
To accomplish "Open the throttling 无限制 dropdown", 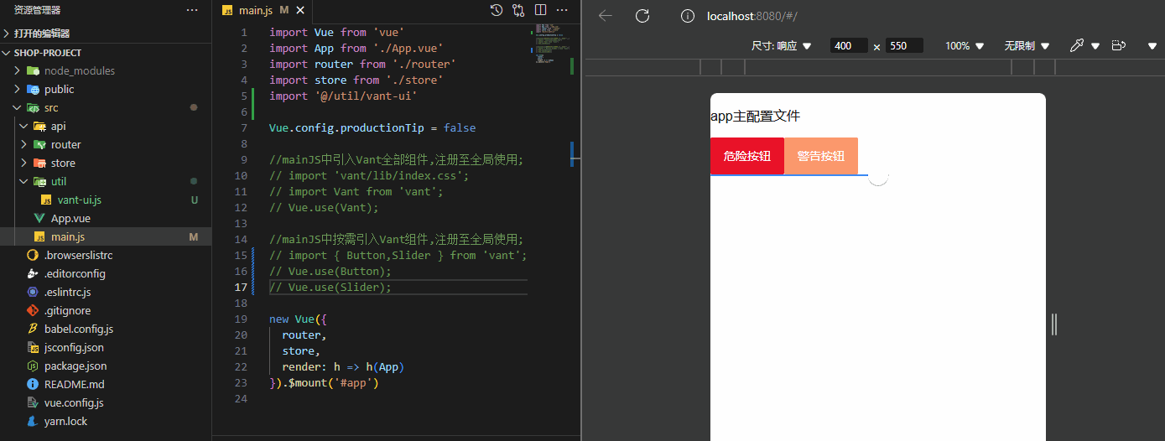I will (1028, 46).
